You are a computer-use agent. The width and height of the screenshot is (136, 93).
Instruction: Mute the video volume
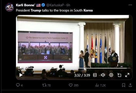(103, 75)
